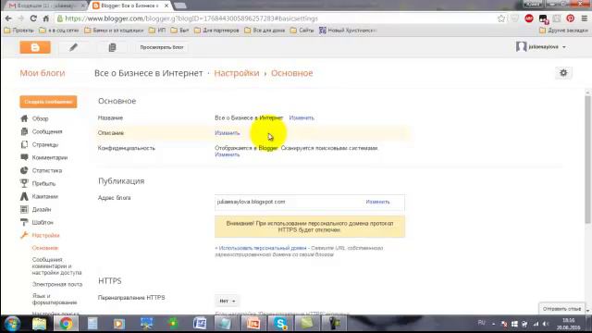Click the browser address bar

pos(276,18)
